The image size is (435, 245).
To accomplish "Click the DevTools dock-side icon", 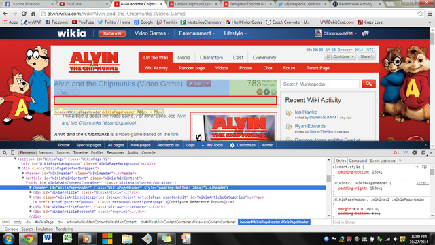I will [423, 152].
